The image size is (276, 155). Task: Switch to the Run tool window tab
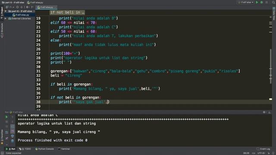tap(10, 149)
